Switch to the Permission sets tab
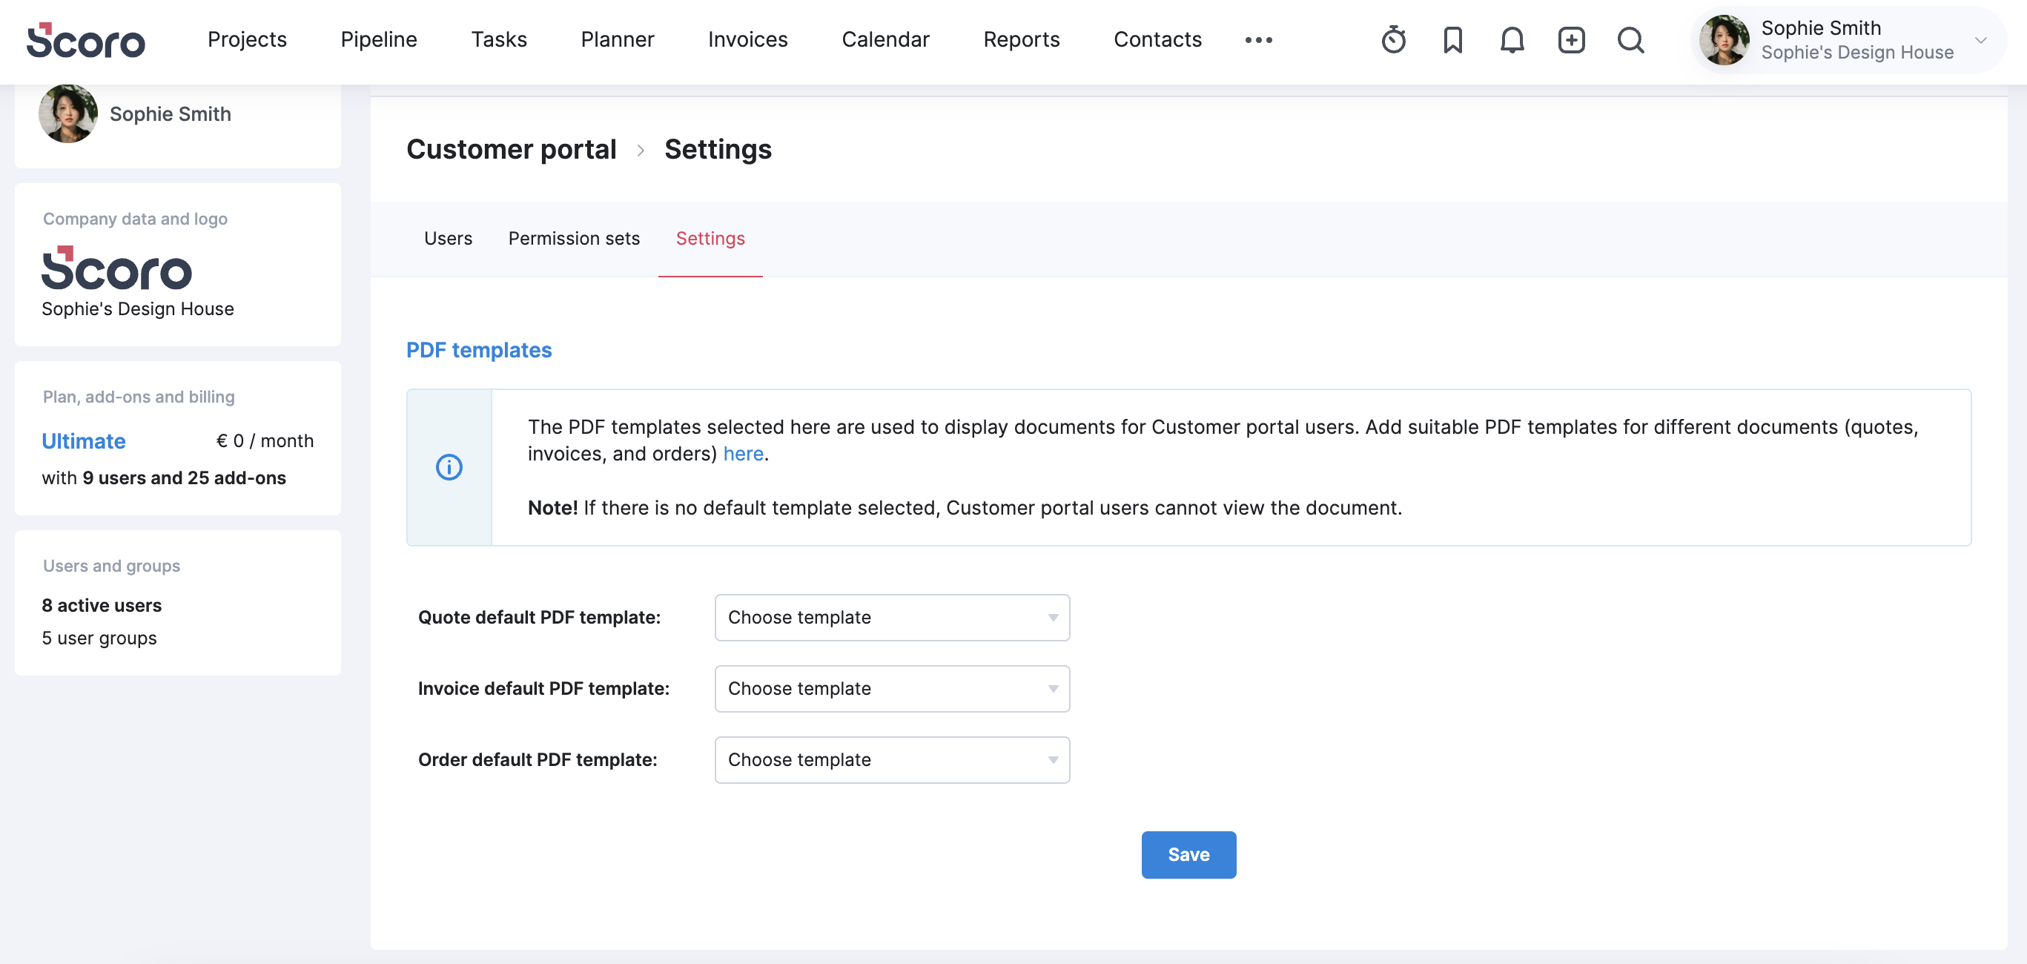The width and height of the screenshot is (2027, 964). pyautogui.click(x=574, y=239)
